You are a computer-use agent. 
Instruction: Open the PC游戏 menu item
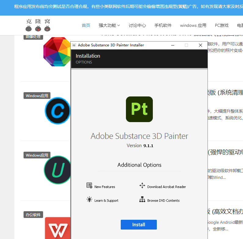(222, 25)
